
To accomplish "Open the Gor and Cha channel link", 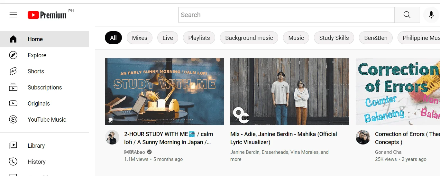I will coord(388,152).
